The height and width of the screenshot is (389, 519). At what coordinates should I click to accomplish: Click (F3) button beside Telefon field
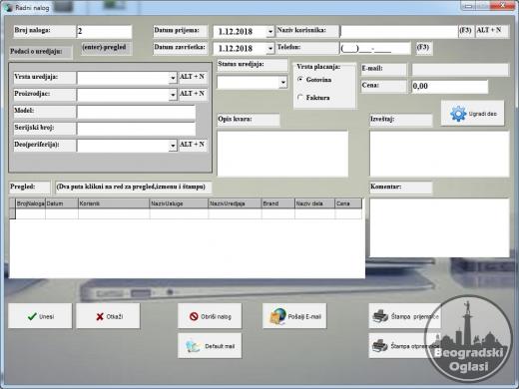pyautogui.click(x=423, y=48)
